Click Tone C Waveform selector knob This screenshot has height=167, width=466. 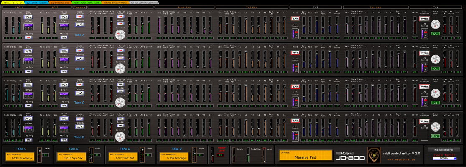point(120,102)
